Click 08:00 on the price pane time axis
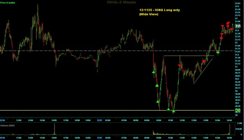This screenshot has width=244, height=140. [x=136, y=120]
